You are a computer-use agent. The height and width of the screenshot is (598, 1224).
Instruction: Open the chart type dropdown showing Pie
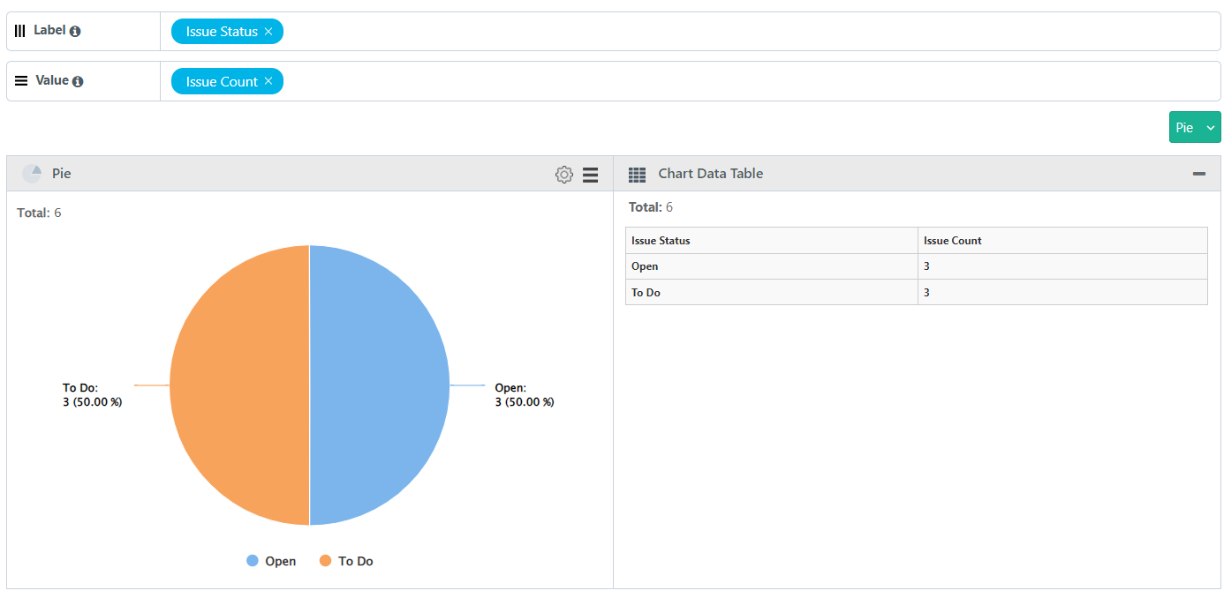[1195, 127]
